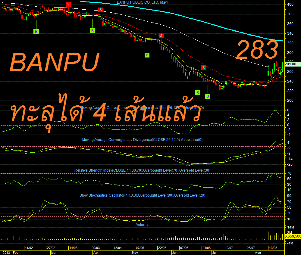This screenshot has width=301, height=255.
Task: Click the 340 price level on the axis
Action: click(x=290, y=33)
